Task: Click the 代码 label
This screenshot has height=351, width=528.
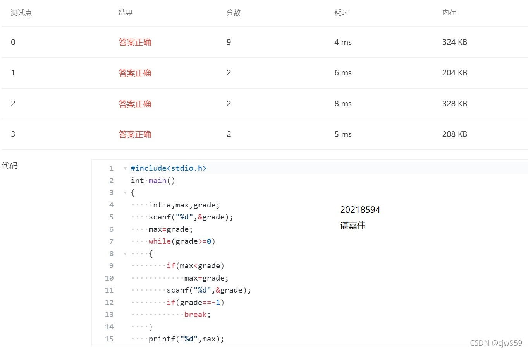Action: coord(10,166)
